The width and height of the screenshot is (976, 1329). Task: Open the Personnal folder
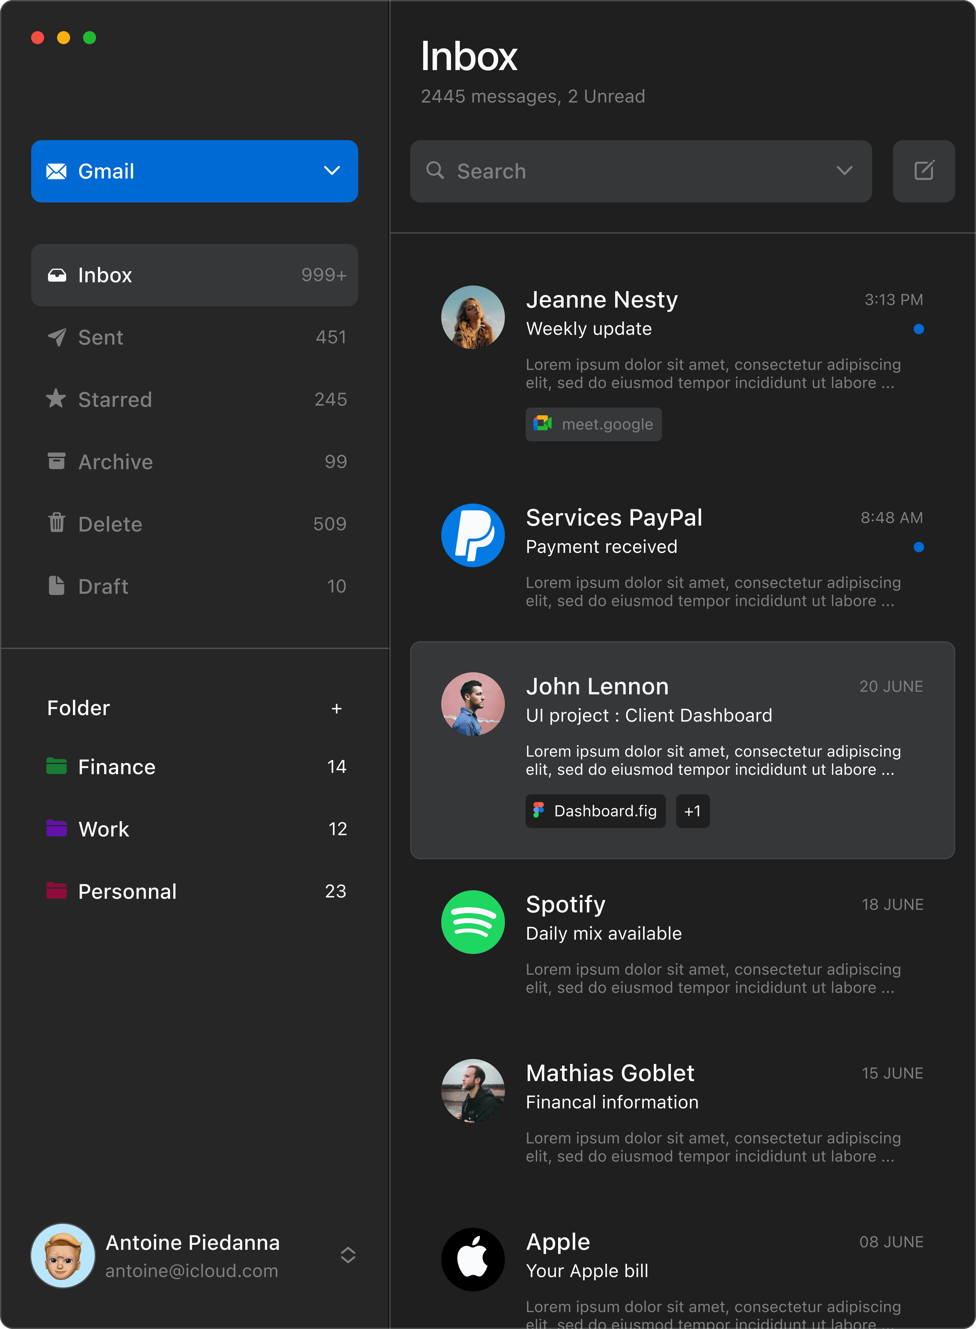(x=127, y=891)
